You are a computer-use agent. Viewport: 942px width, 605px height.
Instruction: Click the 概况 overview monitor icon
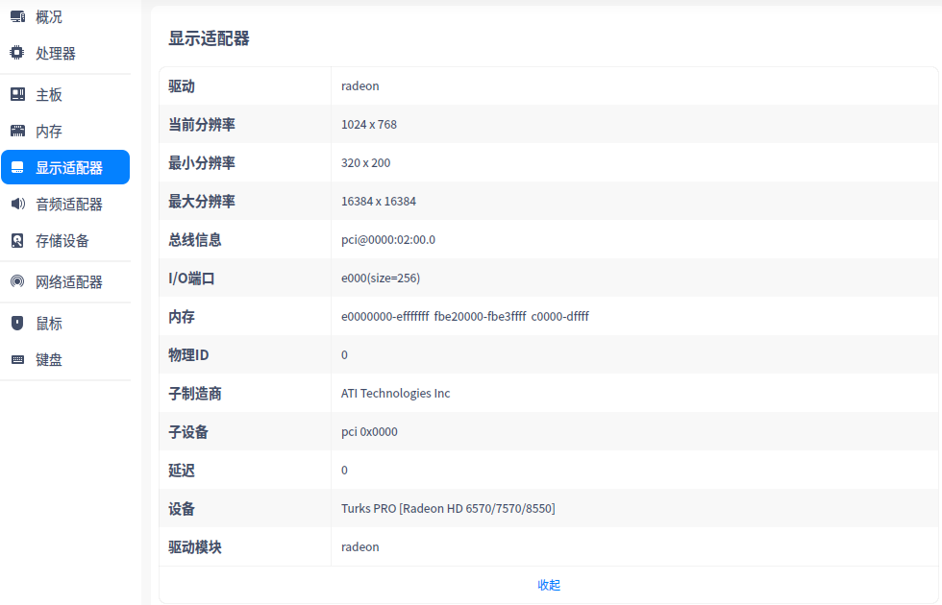pos(17,17)
